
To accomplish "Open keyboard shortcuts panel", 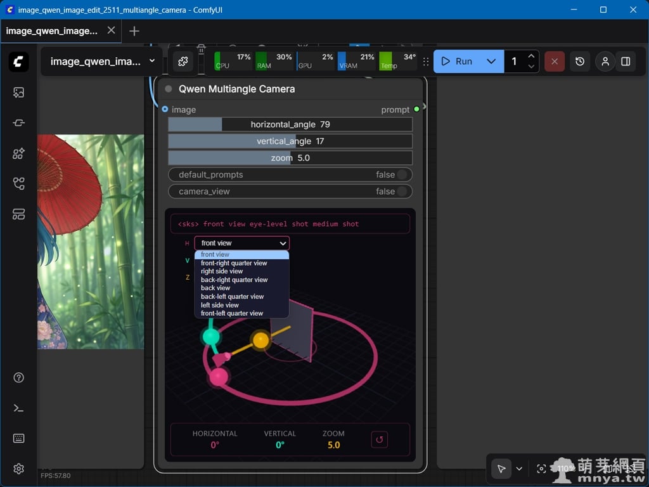I will pos(18,438).
